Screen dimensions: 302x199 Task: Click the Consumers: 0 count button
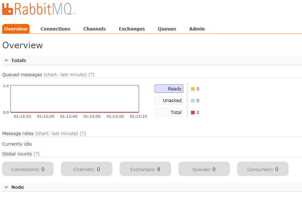[x=263, y=169]
